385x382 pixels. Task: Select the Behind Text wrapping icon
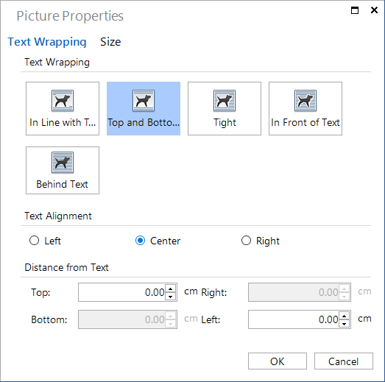(x=63, y=163)
